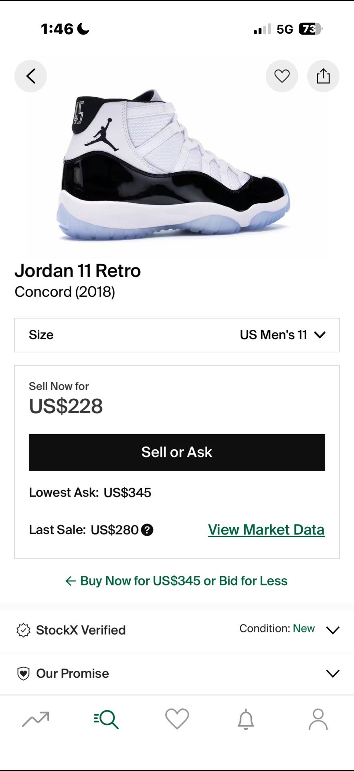The height and width of the screenshot is (771, 354).
Task: Go to favorites tab in bottom navigation
Action: click(x=177, y=719)
